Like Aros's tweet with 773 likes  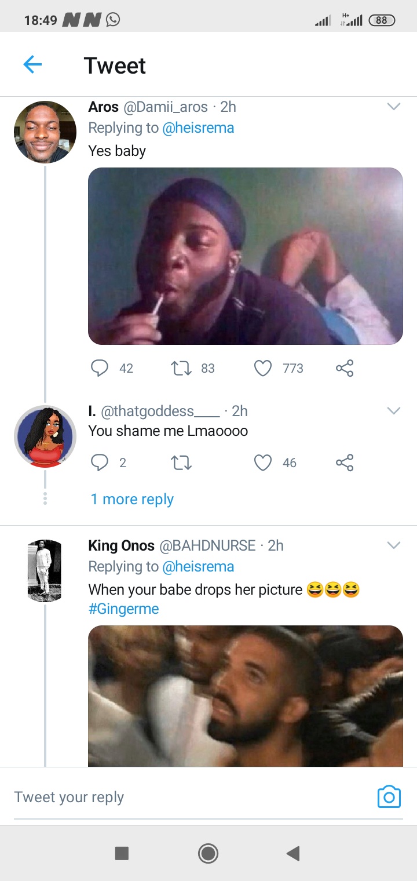(x=263, y=368)
